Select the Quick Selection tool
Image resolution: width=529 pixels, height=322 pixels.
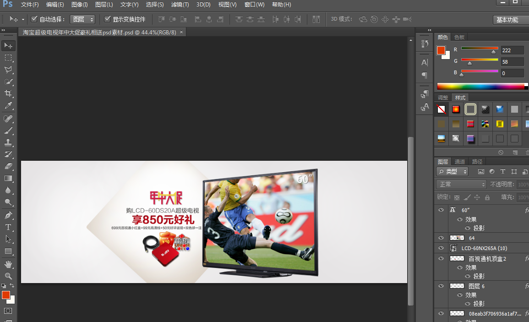[8, 82]
